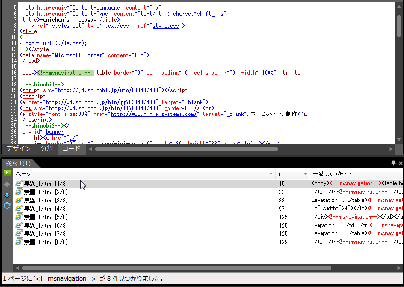Click the <!--shinobi1--> comment line
The height and width of the screenshot is (287, 404).
click(41, 85)
